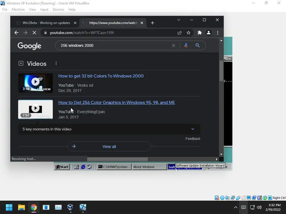
Task: Click the horizontal scrollbar right arrow
Action: [216, 159]
